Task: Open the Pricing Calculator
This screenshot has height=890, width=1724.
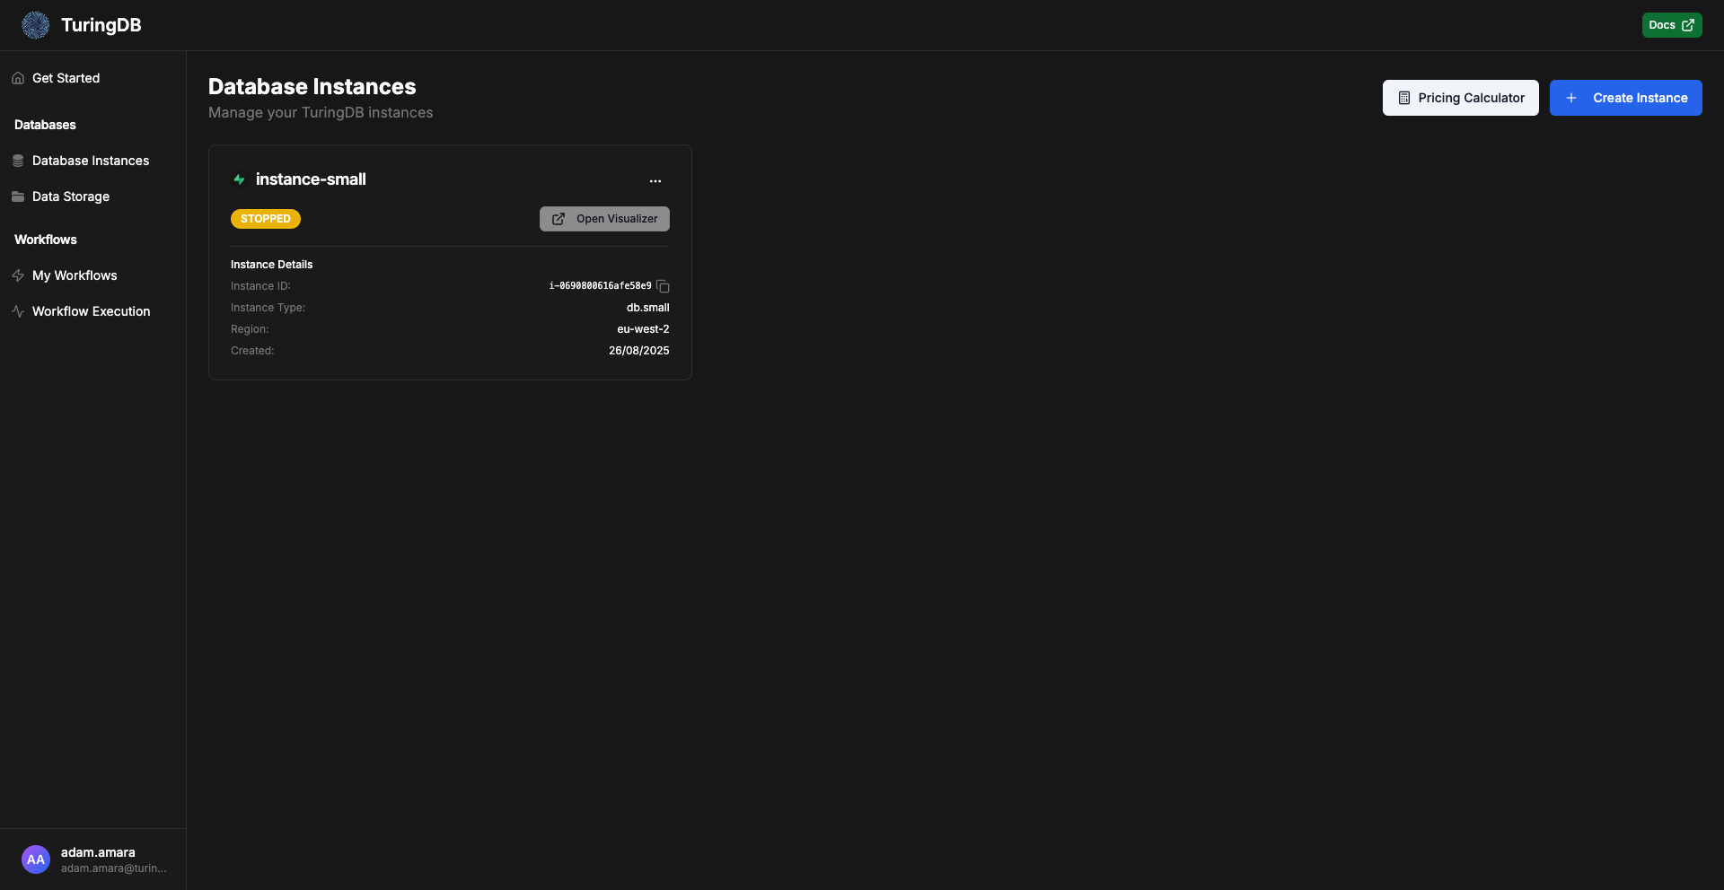Action: click(1461, 98)
